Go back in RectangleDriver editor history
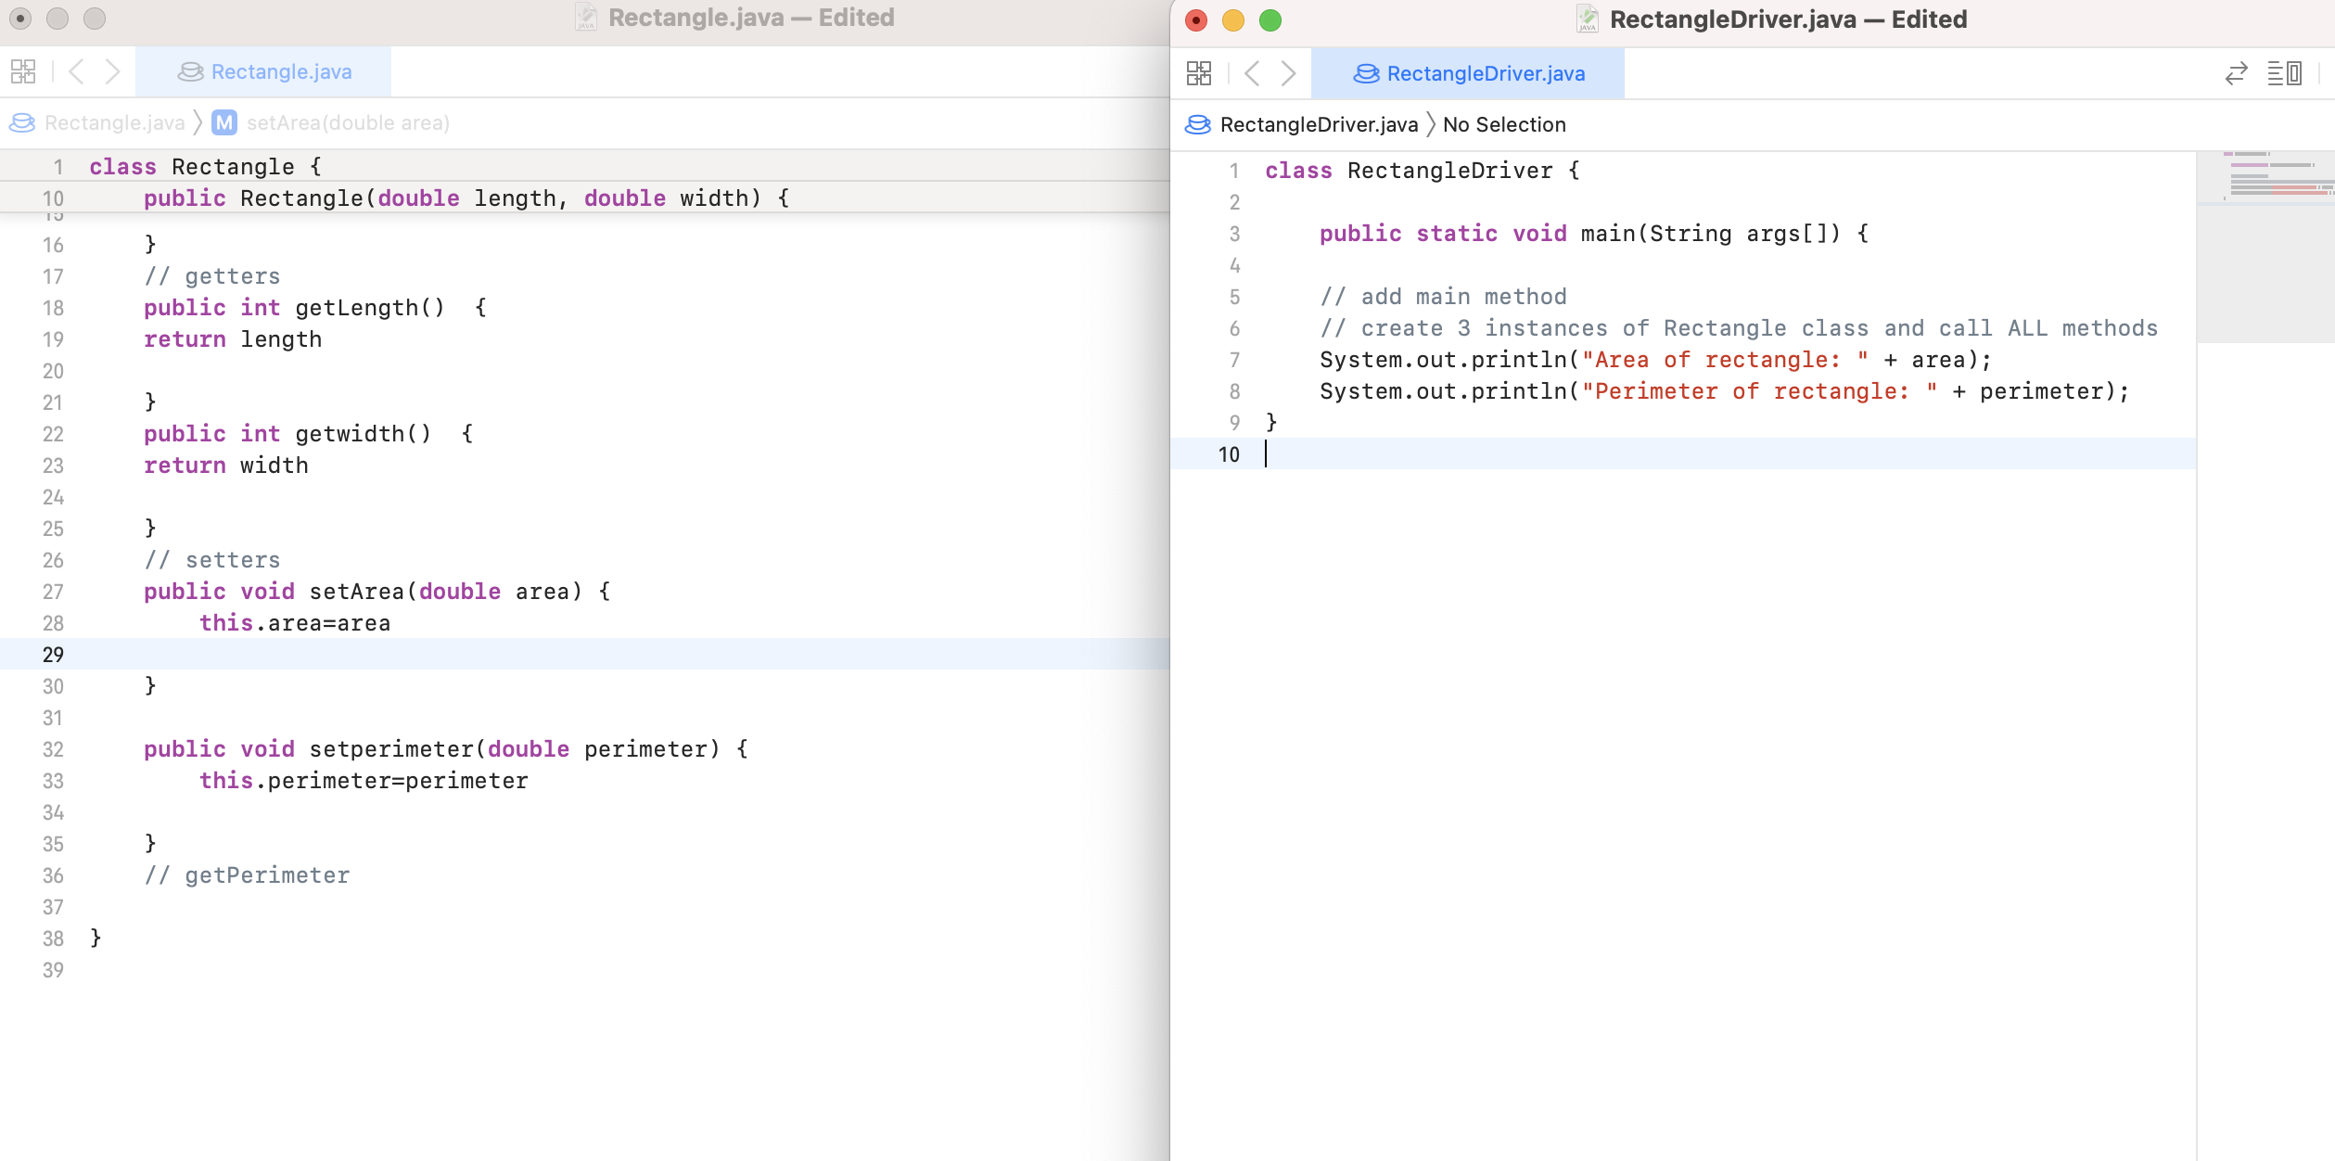This screenshot has height=1161, width=2335. (x=1252, y=73)
